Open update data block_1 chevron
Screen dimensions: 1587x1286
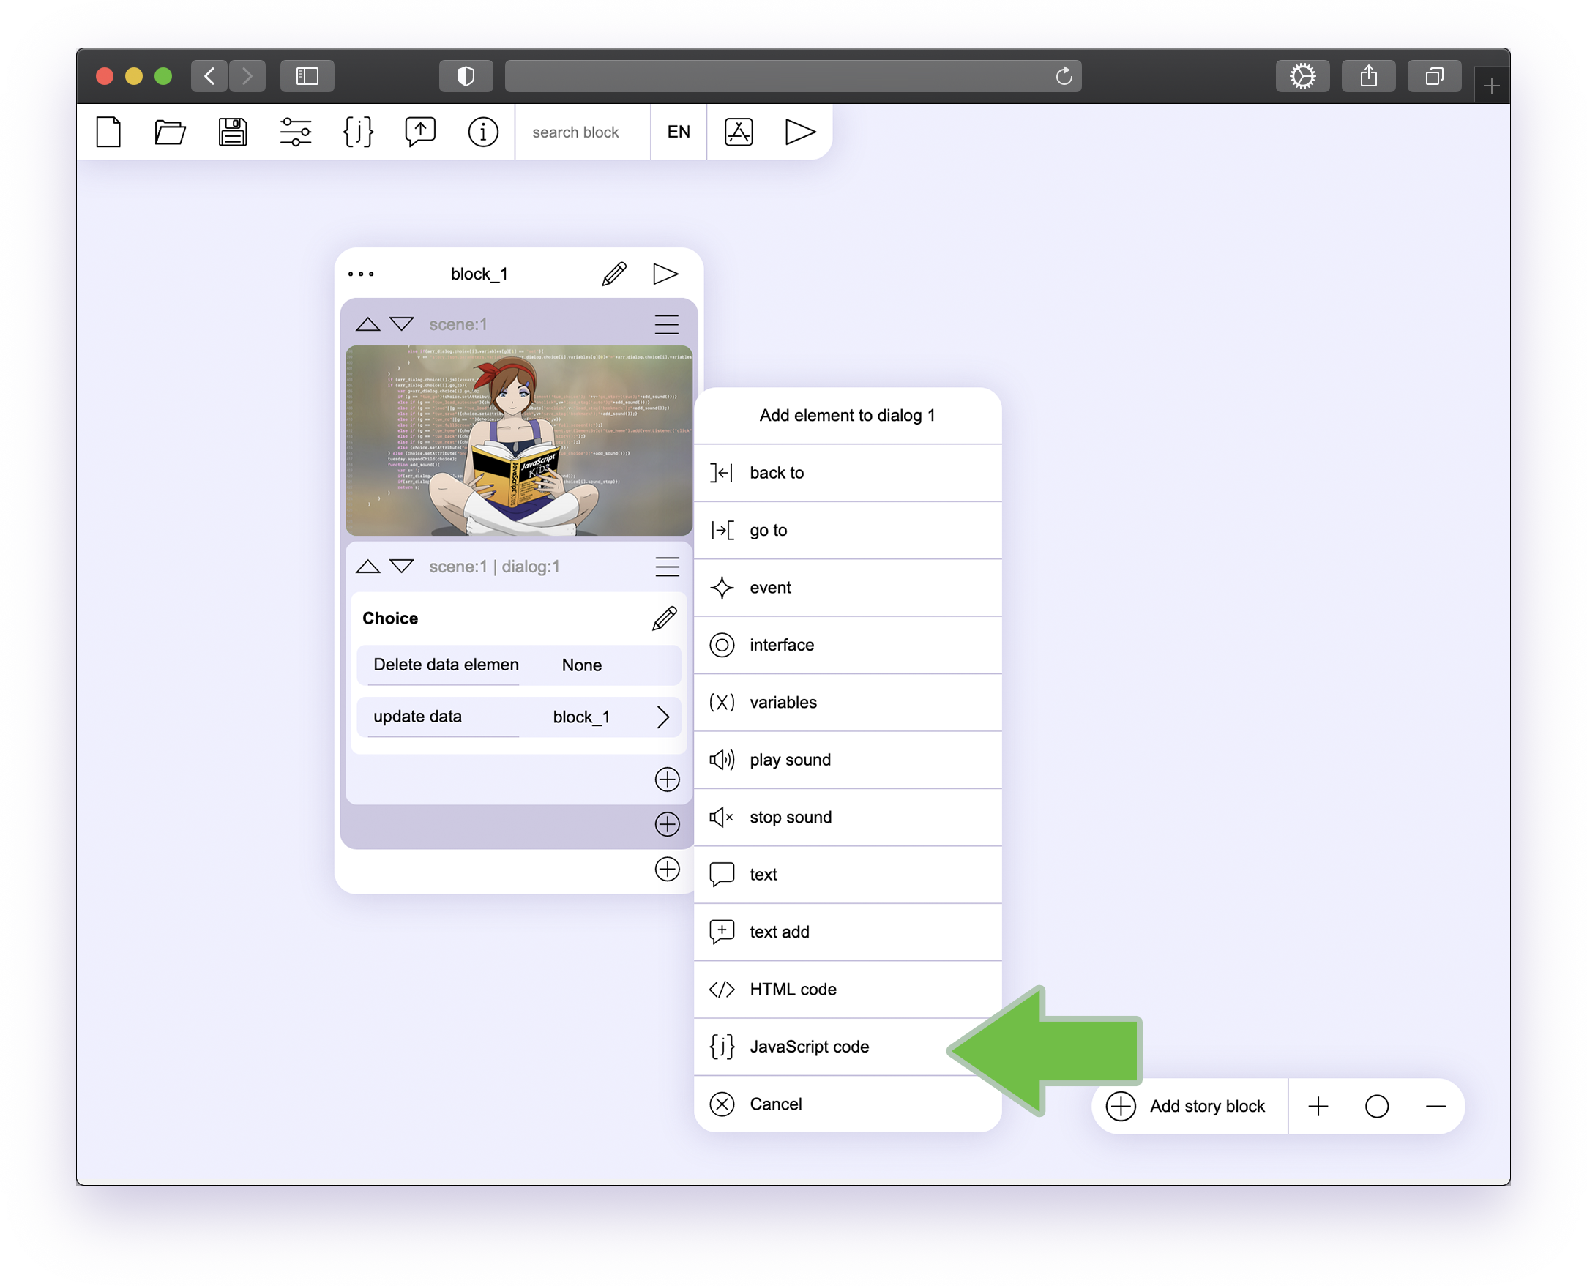click(x=663, y=717)
